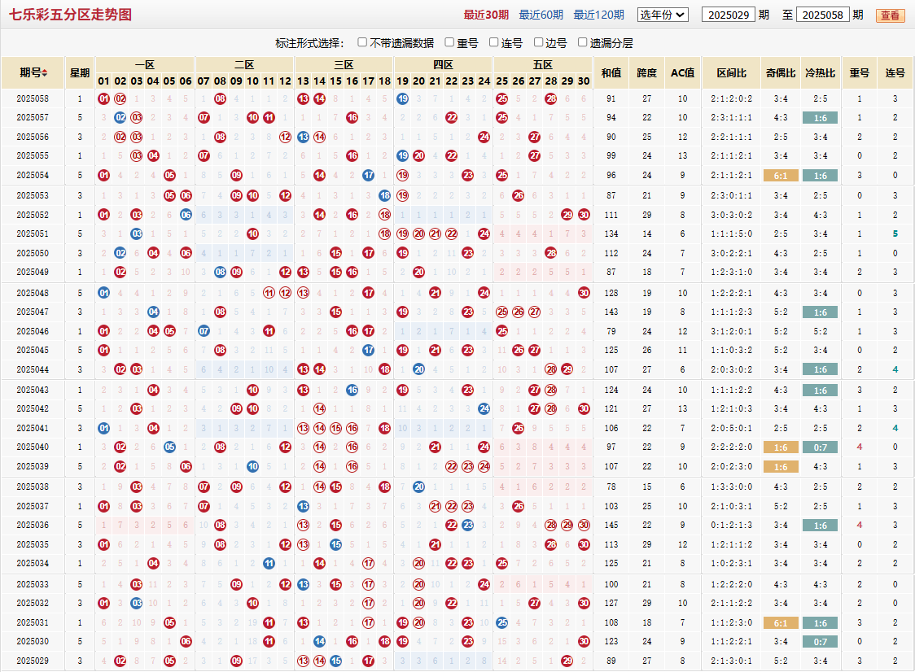The image size is (915, 672).
Task: Toggle the 边号 checkbox
Action: 539,42
